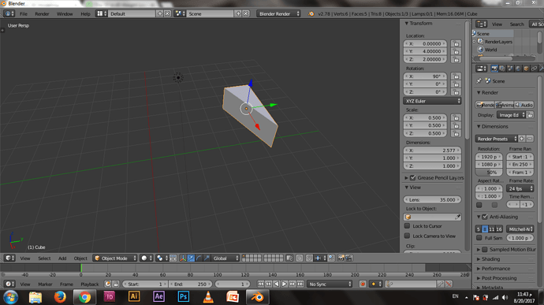Open Firefox from the Windows taskbar

[60, 297]
